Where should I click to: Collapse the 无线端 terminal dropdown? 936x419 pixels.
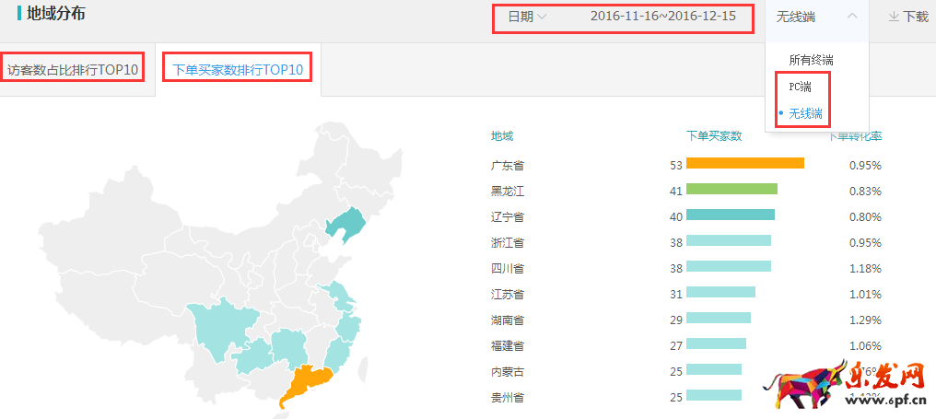(x=817, y=17)
